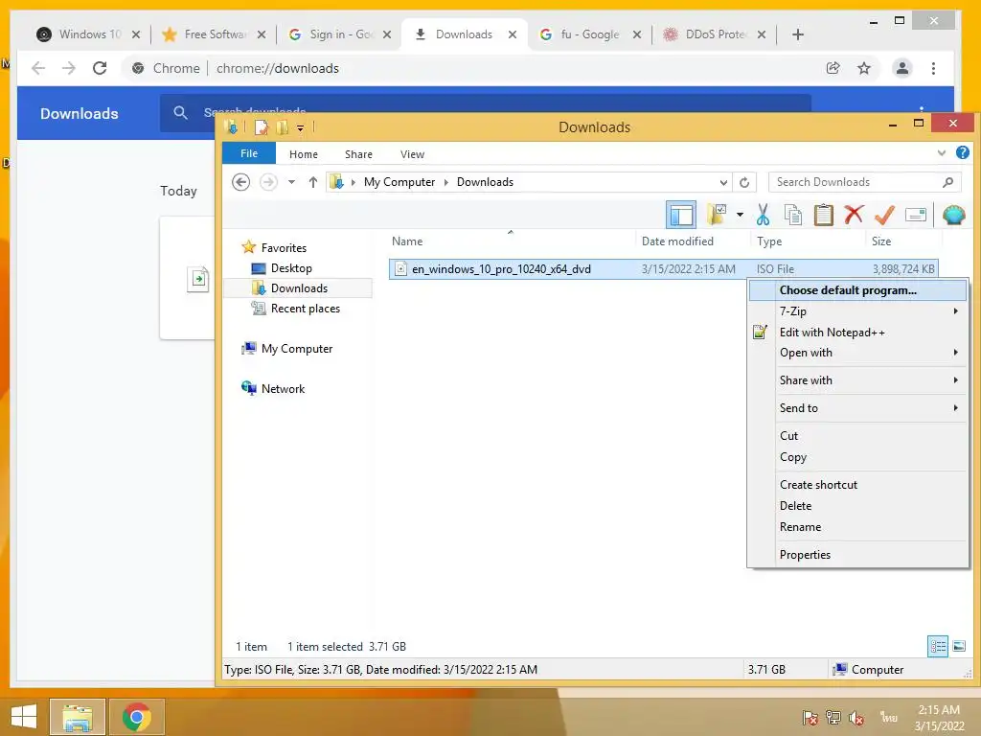Open a new Chrome tab
The width and height of the screenshot is (981, 736).
pyautogui.click(x=798, y=34)
